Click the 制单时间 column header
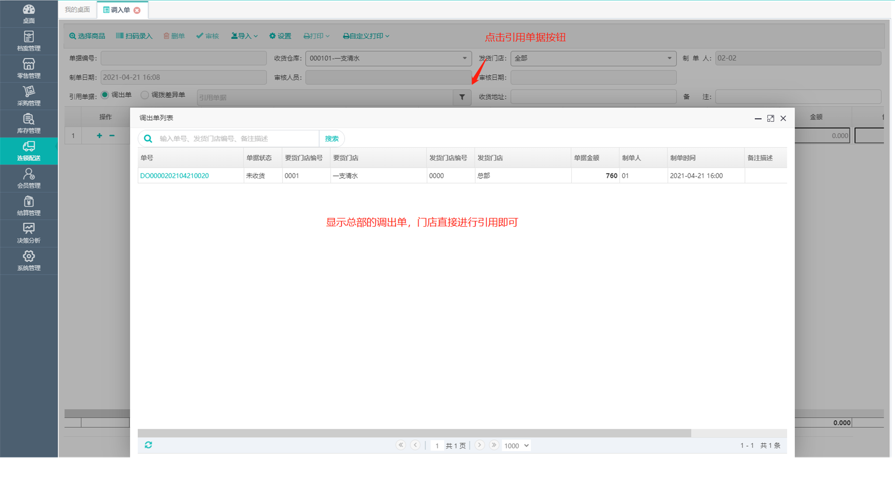Image resolution: width=895 pixels, height=486 pixels. point(706,158)
